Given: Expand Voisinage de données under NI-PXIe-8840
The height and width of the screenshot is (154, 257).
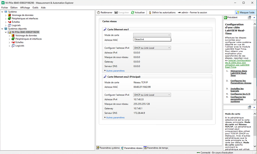Looking at the screenshot, I should tap(9, 35).
